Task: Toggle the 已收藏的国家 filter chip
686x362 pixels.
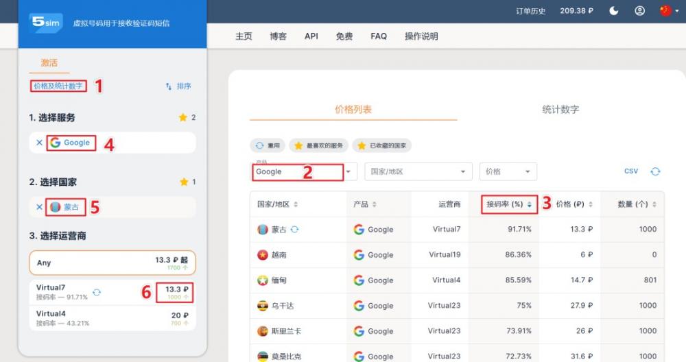Action: tap(382, 145)
